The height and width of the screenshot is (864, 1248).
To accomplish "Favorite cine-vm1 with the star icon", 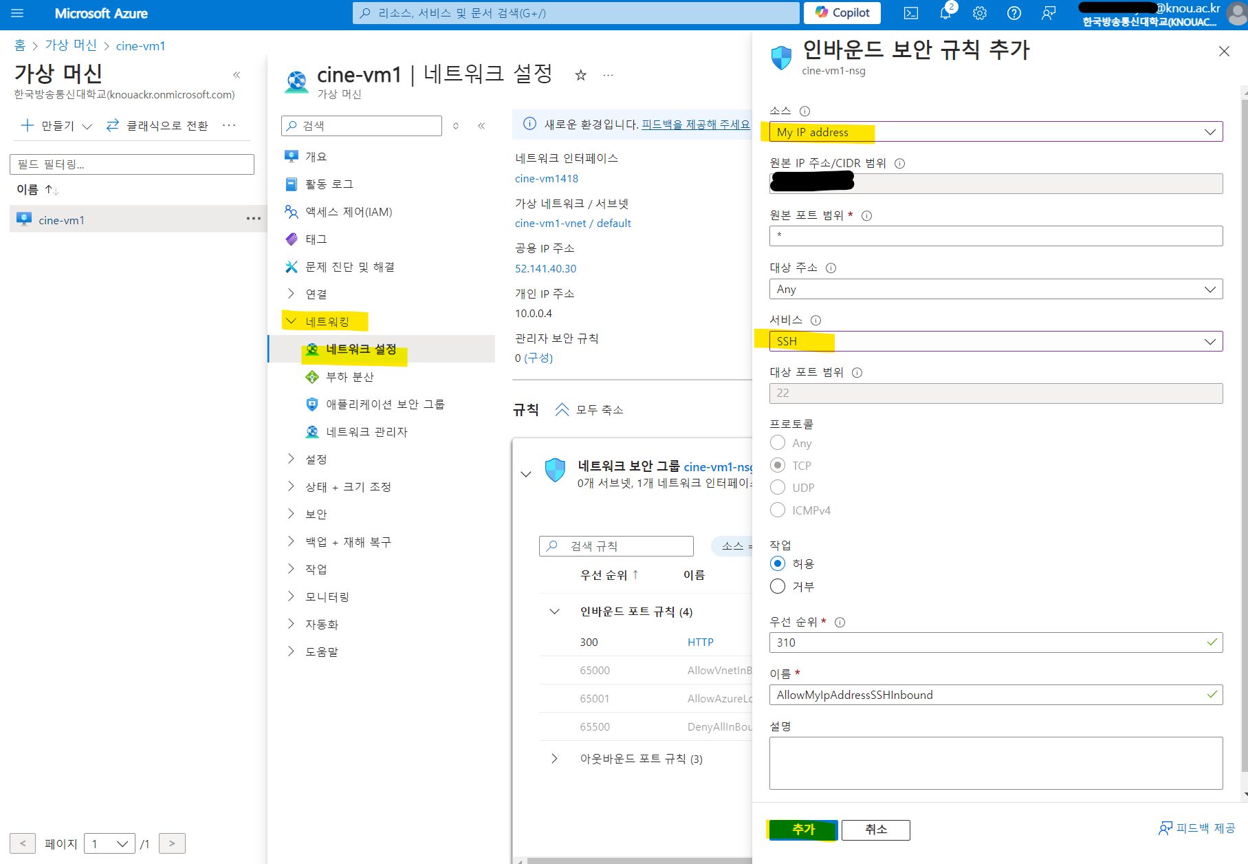I will (581, 75).
